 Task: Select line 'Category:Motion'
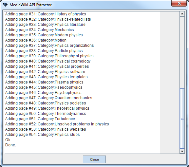click(36, 40)
